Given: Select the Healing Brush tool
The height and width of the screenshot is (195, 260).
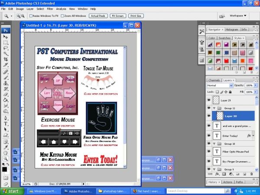Looking at the screenshot, I should (6, 72).
